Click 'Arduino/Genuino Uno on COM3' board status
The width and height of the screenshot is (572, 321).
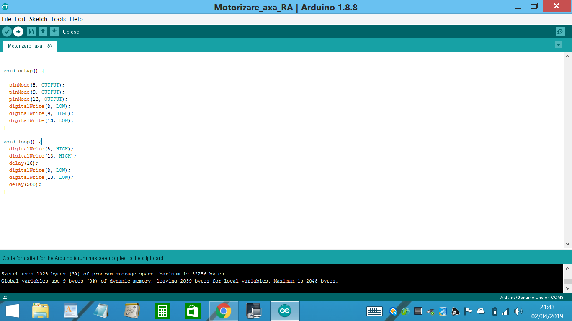tap(532, 298)
